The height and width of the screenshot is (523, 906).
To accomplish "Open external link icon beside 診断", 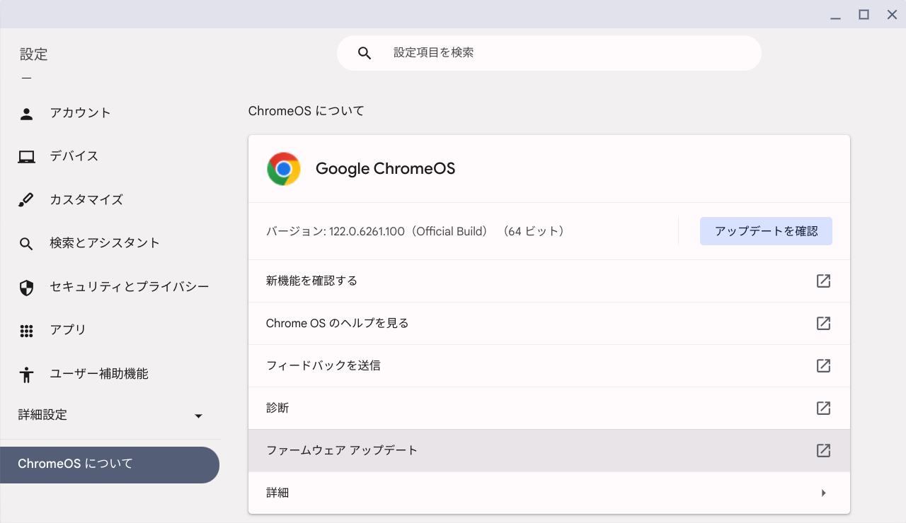I will tap(823, 408).
